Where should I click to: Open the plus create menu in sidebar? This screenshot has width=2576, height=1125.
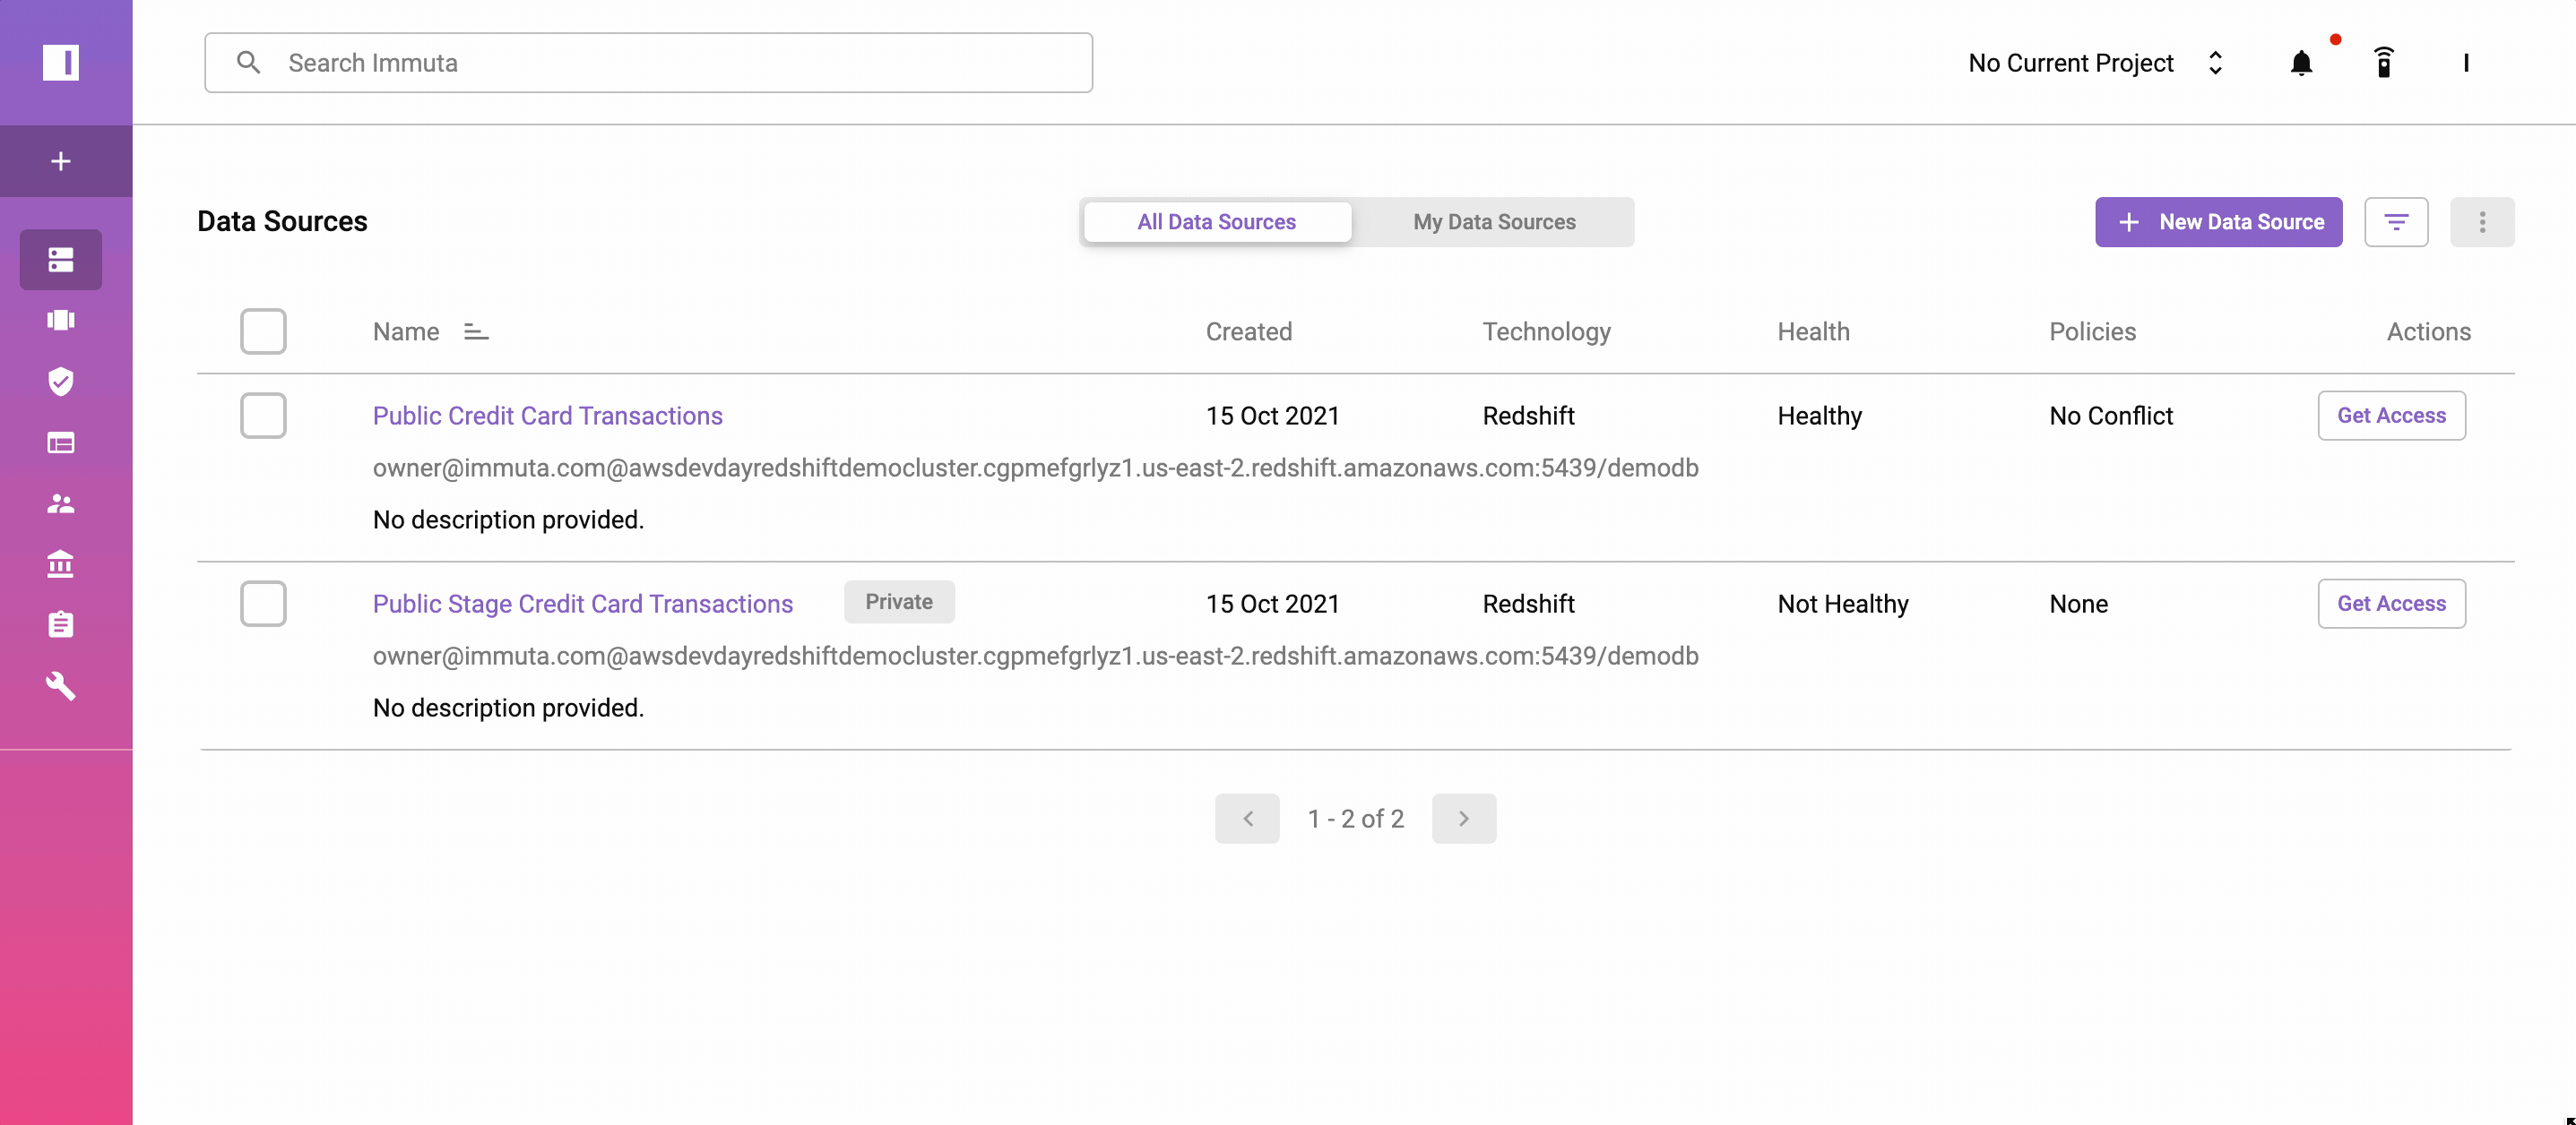tap(61, 161)
